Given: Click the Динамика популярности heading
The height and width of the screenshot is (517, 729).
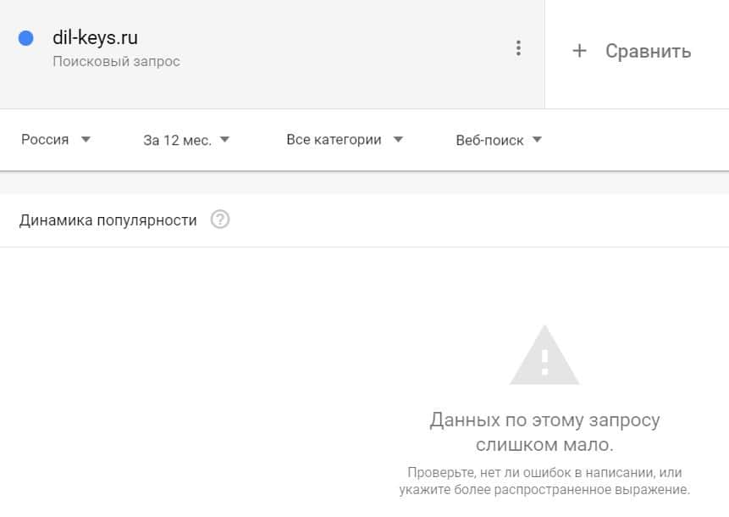Looking at the screenshot, I should (x=108, y=220).
